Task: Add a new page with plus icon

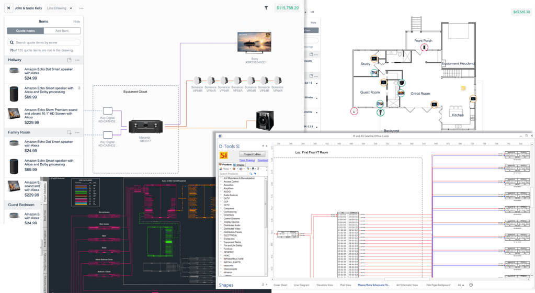Action: [x=471, y=285]
